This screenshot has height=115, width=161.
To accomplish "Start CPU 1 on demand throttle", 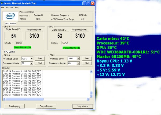I will click(87, 63).
